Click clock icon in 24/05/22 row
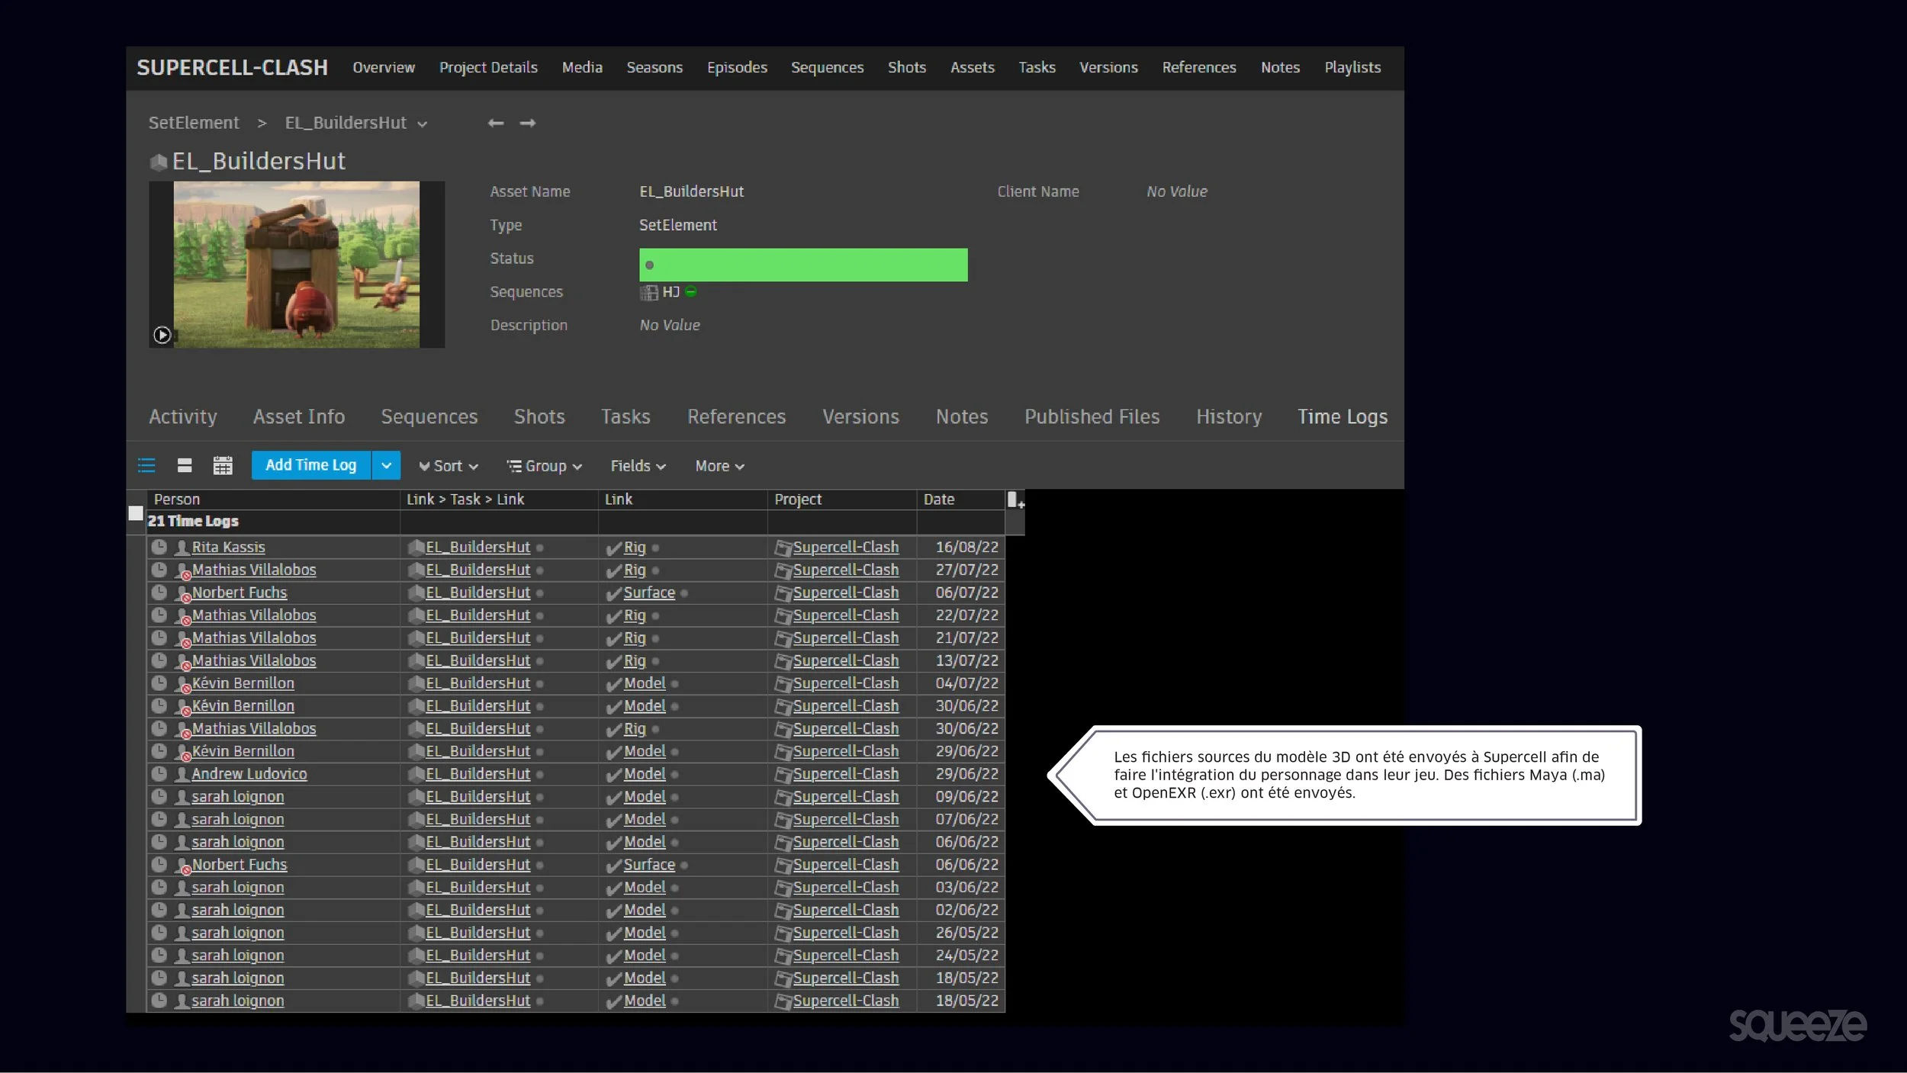Screen dimensions: 1907x1073 (159, 955)
